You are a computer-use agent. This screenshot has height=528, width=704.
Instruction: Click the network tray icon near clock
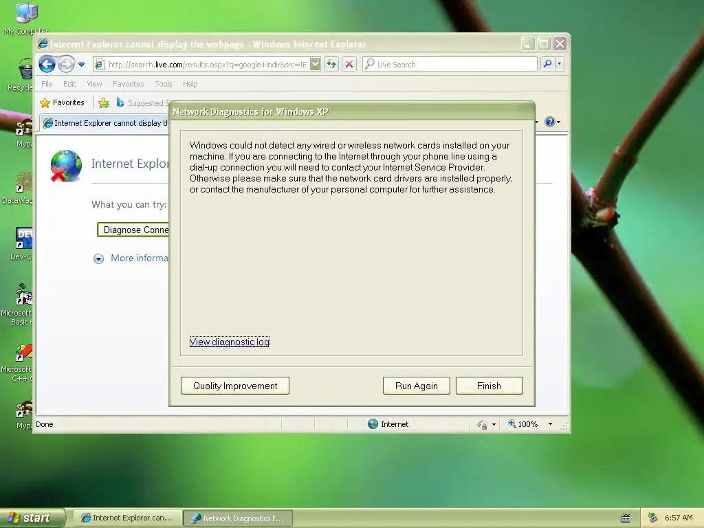(653, 518)
